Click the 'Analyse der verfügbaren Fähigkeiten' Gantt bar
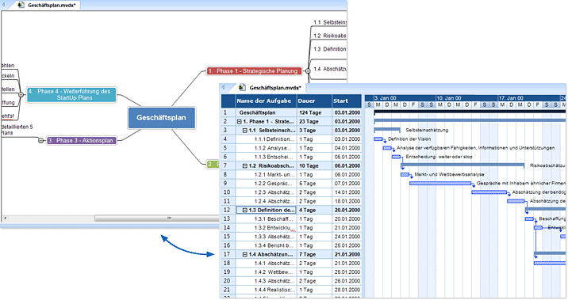Screen dimensions: 568x300 pyautogui.click(x=387, y=148)
